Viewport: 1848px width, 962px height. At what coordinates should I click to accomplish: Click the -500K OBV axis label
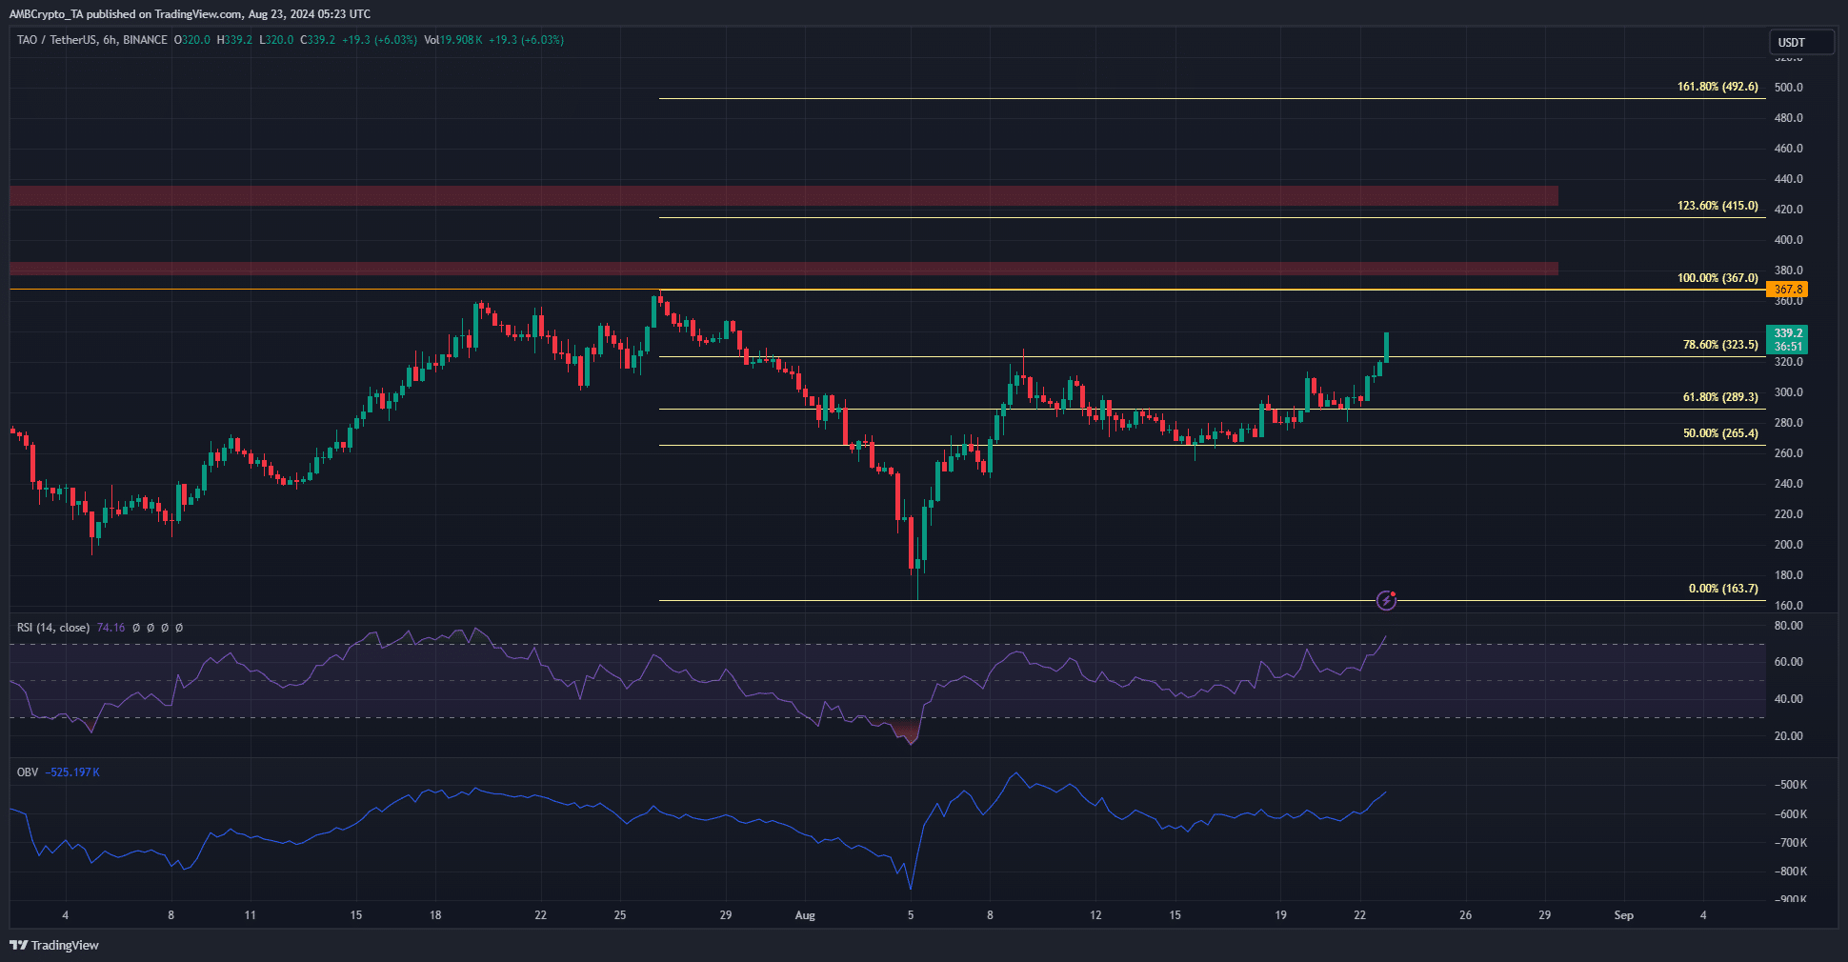pos(1791,785)
